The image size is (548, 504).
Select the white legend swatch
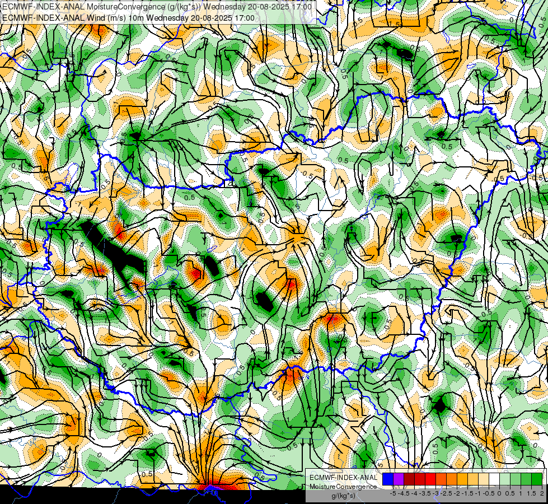494,479
